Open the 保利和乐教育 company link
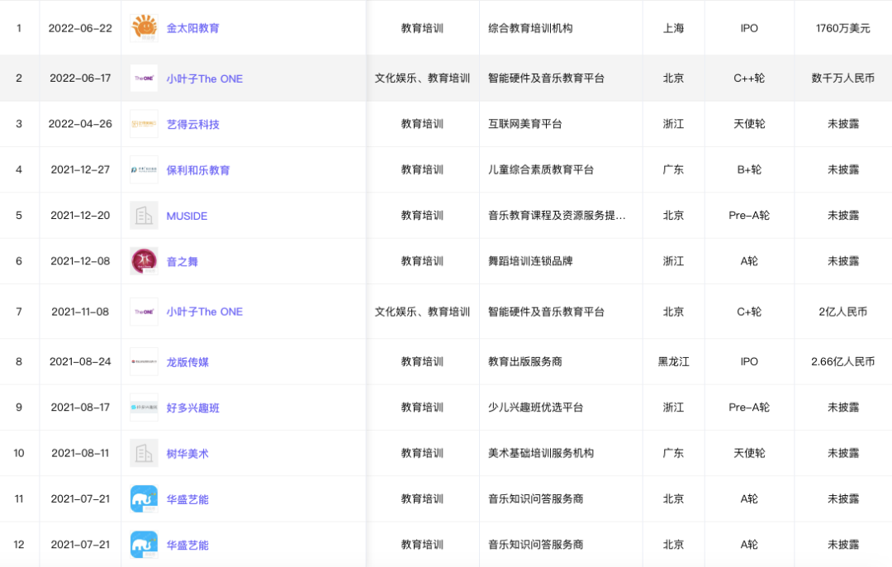 click(x=198, y=170)
